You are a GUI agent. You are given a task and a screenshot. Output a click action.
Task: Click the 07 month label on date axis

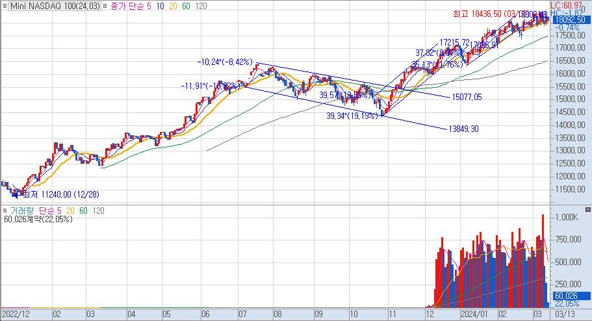242,315
